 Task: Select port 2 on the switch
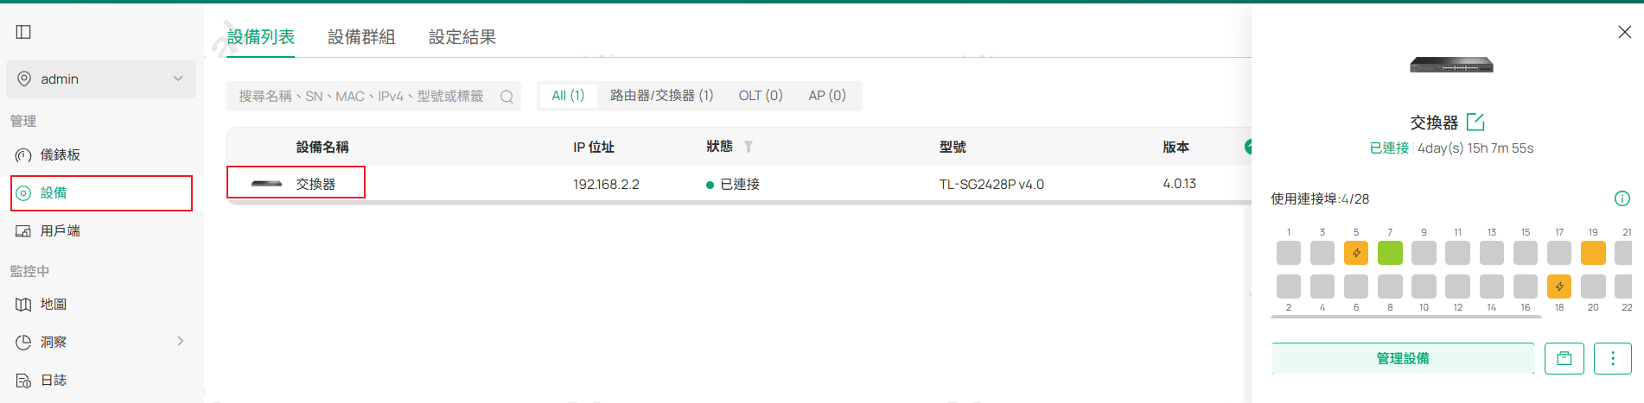click(x=1289, y=287)
